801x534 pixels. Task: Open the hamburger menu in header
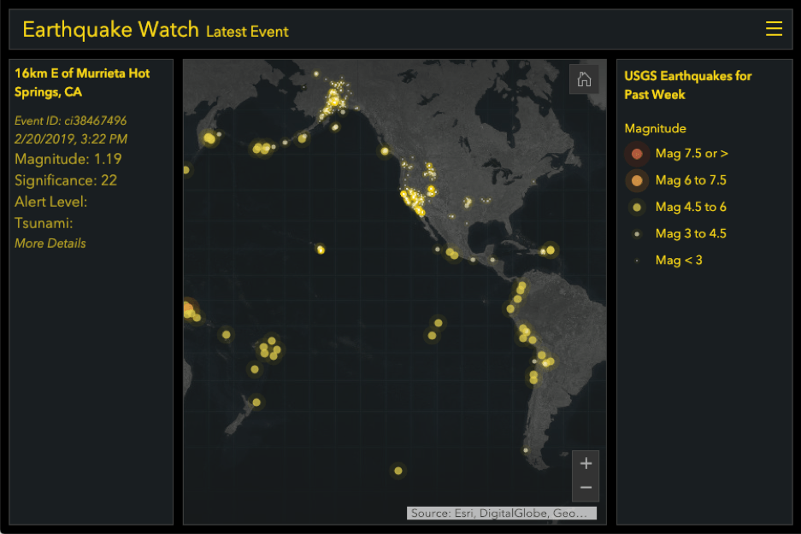774,28
